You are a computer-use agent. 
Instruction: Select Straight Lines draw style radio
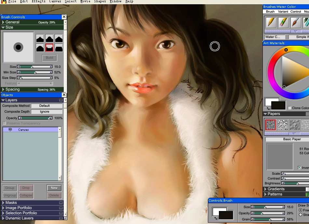point(301,215)
